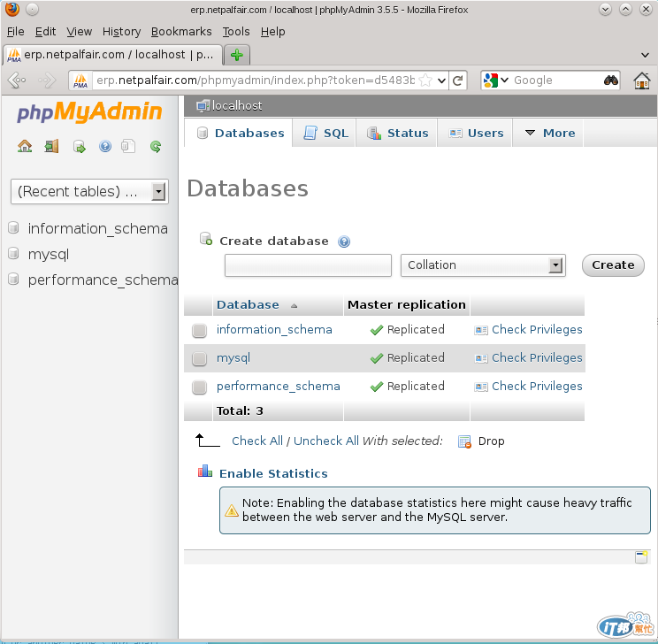Switch to the Databases tab
This screenshot has width=658, height=644.
coord(239,133)
